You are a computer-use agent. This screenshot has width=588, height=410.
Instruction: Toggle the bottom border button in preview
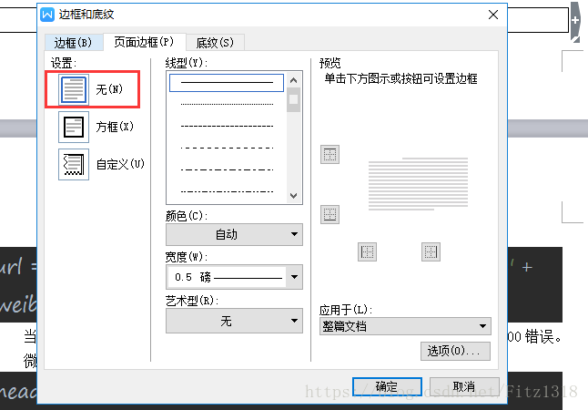tap(330, 214)
